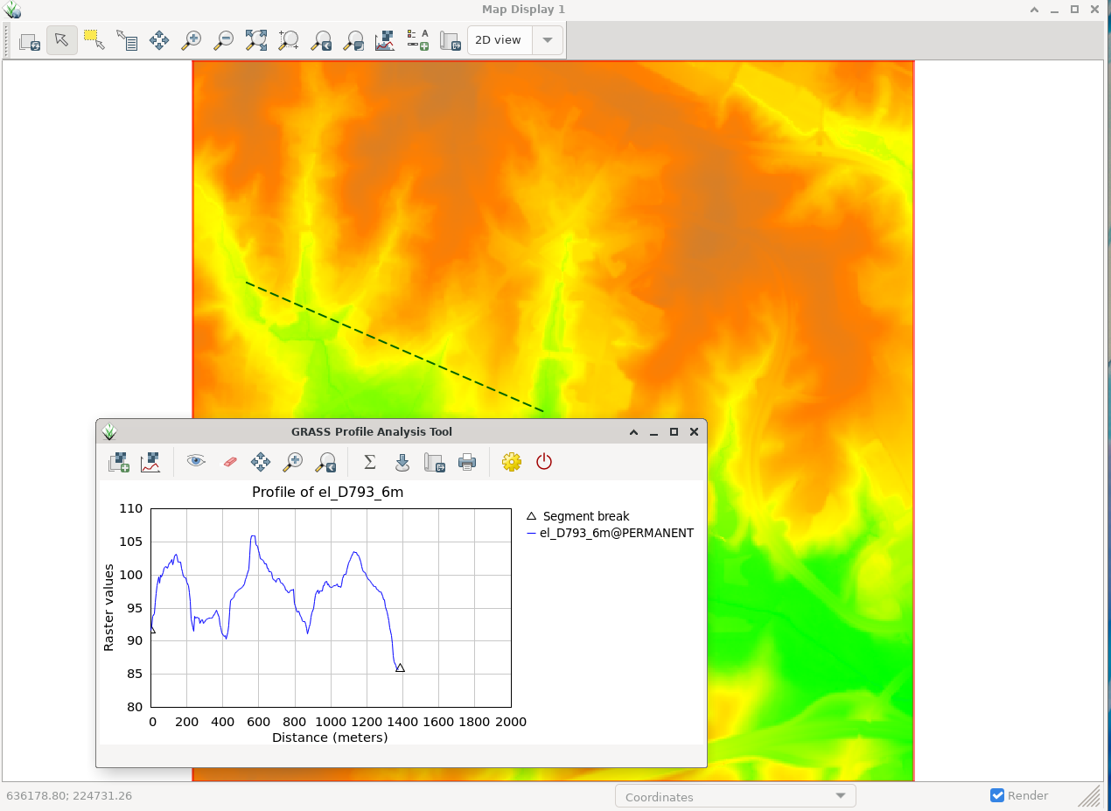
Task: Click the 'Profile of el_D793_6m' plot title
Action: tap(327, 492)
